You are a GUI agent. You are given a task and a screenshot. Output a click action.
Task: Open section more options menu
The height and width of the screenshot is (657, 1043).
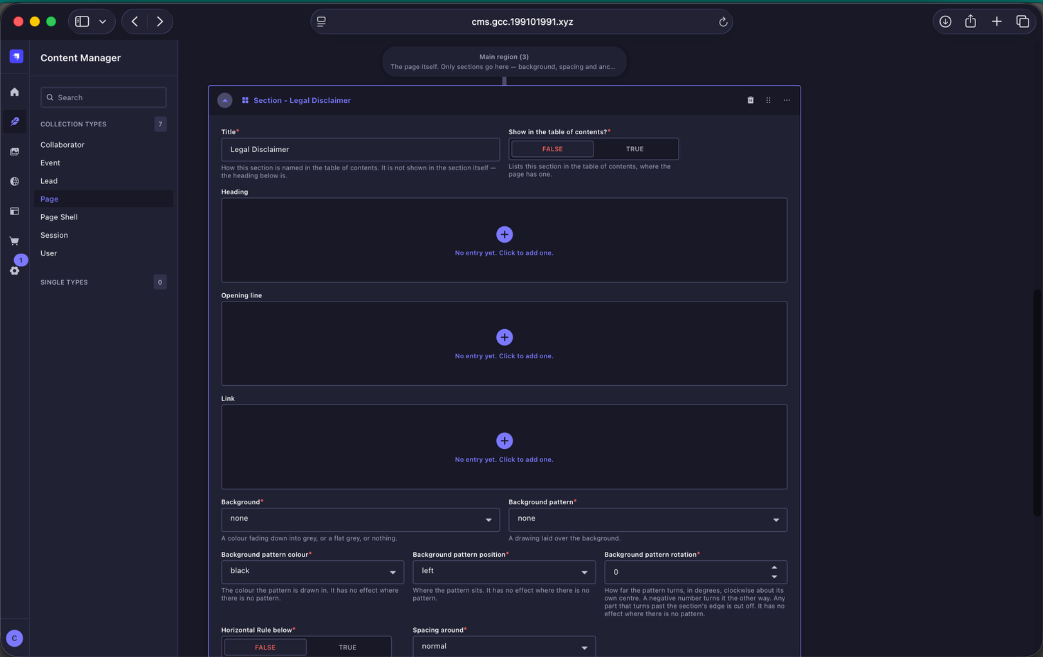pos(787,100)
